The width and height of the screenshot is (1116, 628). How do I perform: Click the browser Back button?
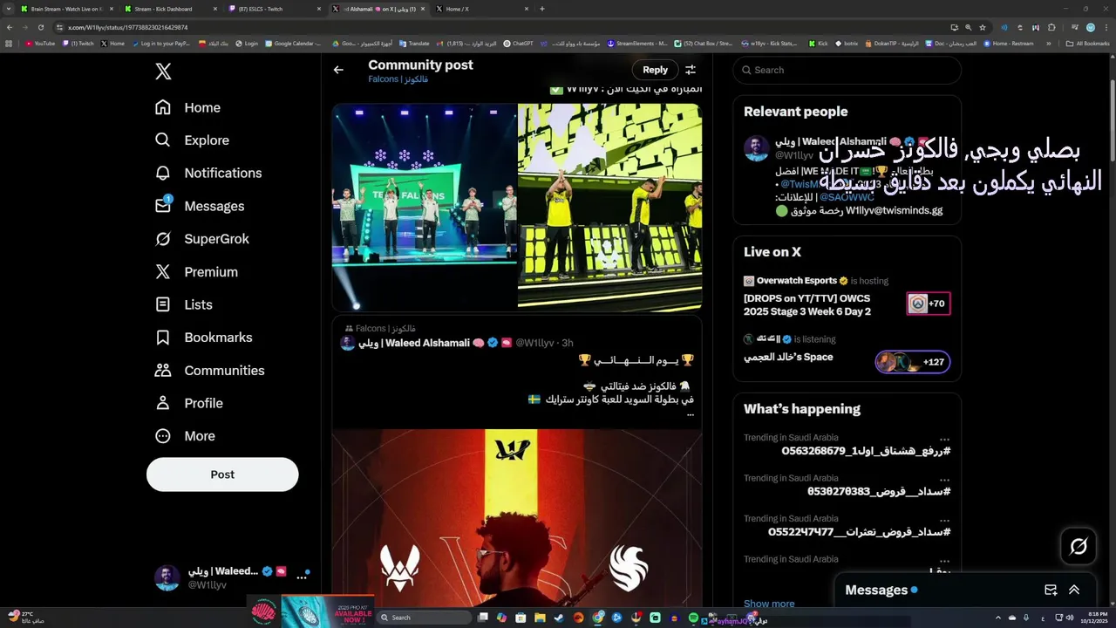[x=10, y=27]
